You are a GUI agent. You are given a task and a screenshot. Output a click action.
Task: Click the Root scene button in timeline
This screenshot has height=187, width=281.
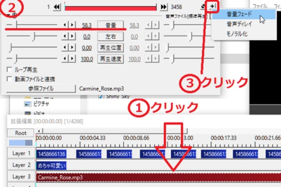[21, 133]
